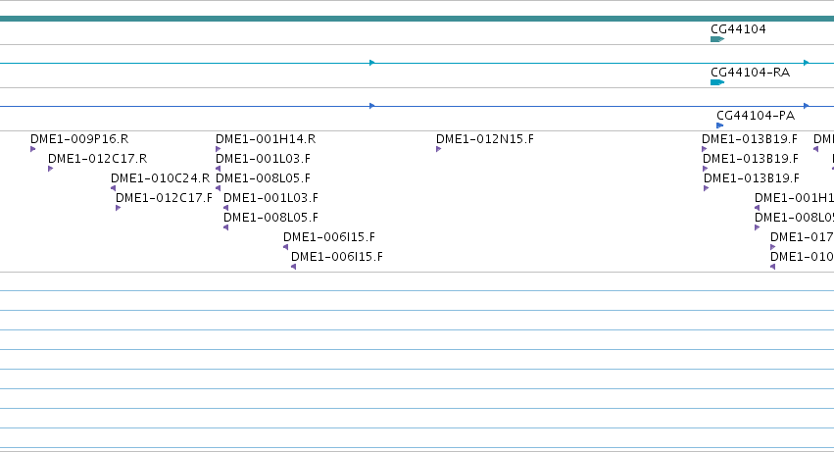Open the CG44104-RA transcript label
This screenshot has width=834, height=452.
click(750, 73)
